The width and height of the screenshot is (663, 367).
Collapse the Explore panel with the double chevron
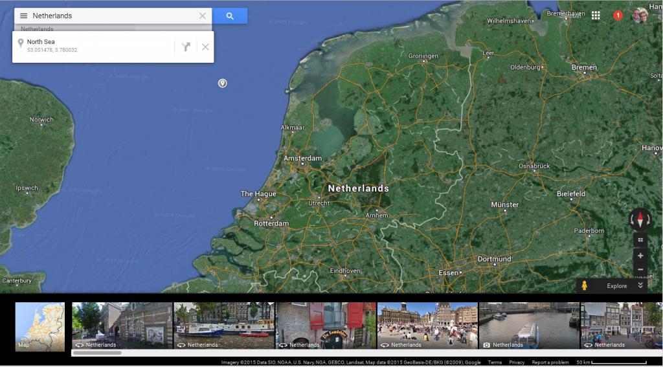(x=640, y=285)
